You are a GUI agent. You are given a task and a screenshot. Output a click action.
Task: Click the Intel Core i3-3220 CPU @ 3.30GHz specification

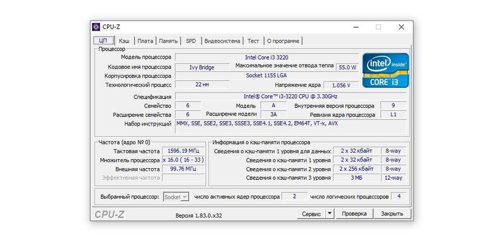pos(290,96)
